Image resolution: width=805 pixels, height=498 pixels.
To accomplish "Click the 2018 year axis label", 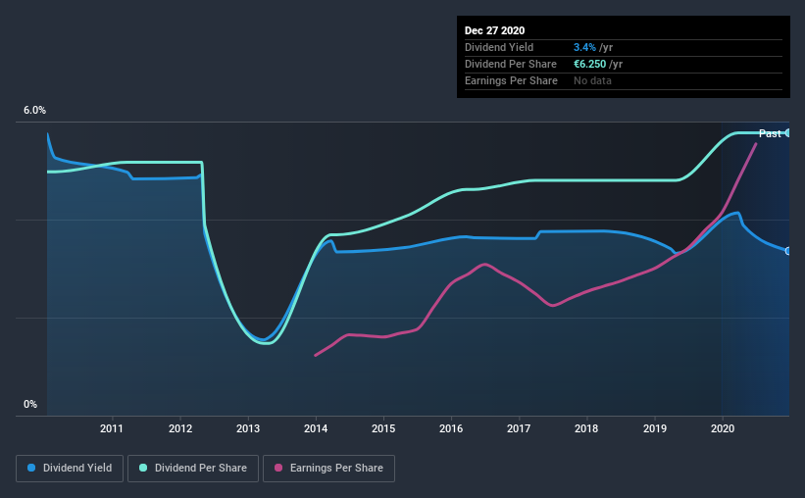I will pos(586,428).
